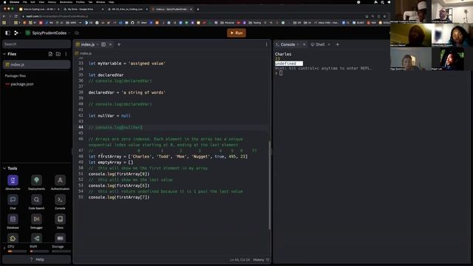Click the console prompt input
This screenshot has width=473, height=266.
(x=281, y=73)
